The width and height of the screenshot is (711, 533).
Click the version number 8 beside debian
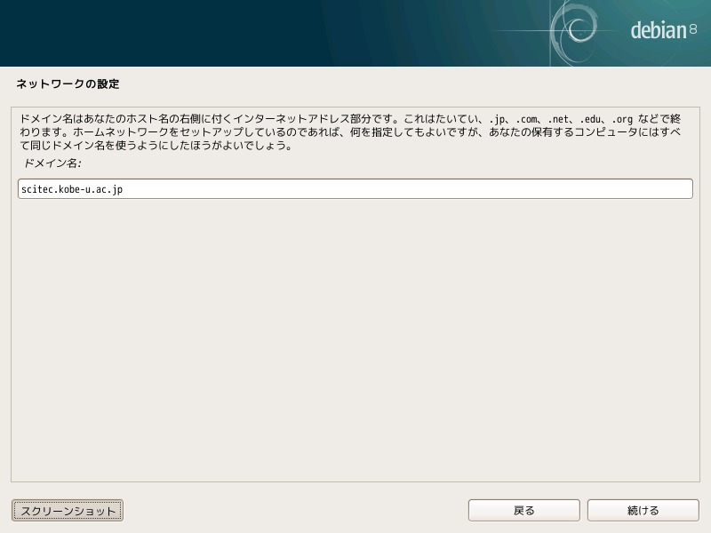tap(693, 29)
